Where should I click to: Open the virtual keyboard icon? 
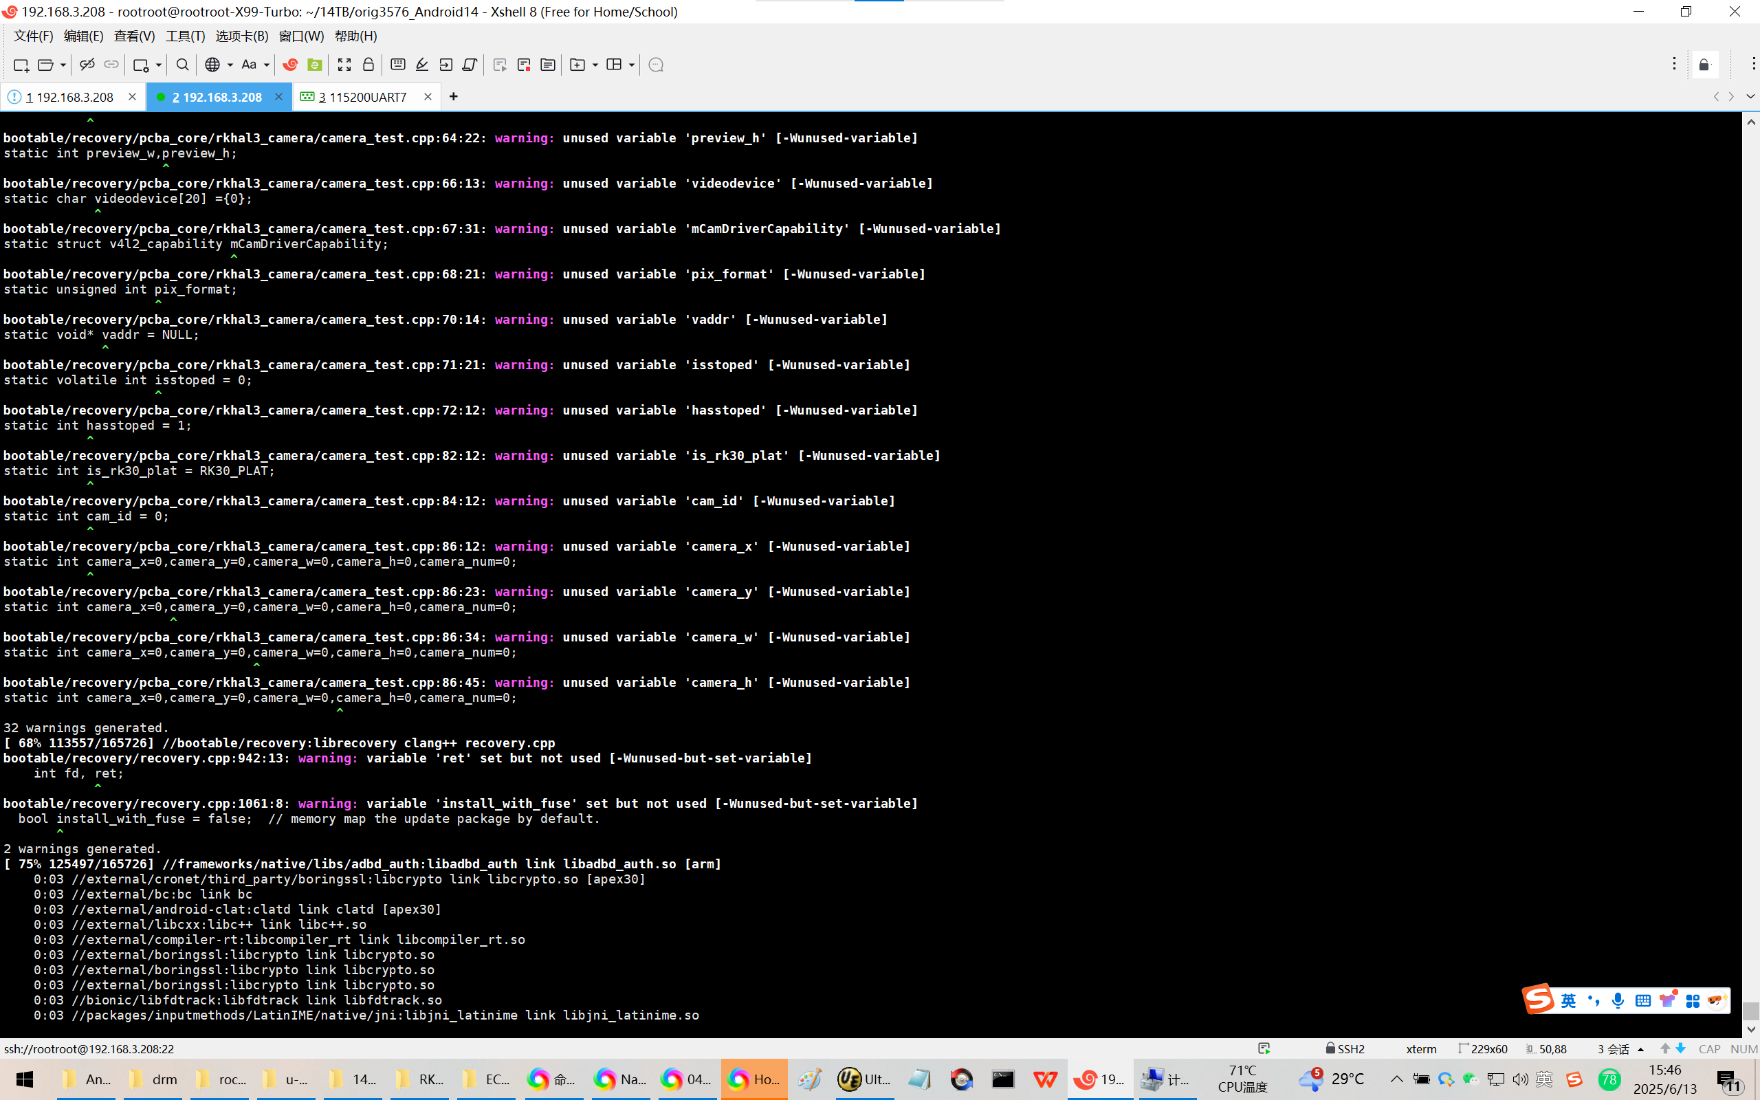pyautogui.click(x=398, y=65)
